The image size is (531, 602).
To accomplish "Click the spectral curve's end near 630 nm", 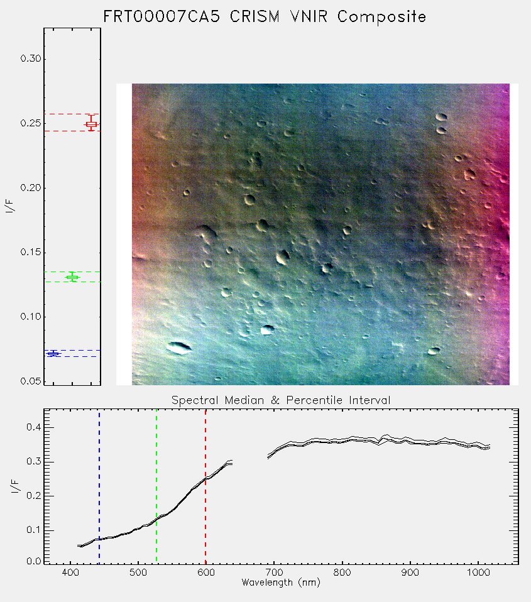I will [x=230, y=462].
